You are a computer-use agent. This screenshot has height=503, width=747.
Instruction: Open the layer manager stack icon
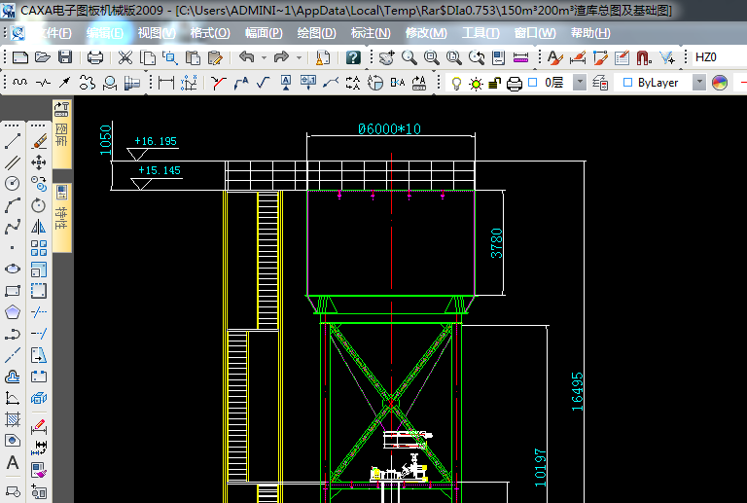[x=600, y=83]
